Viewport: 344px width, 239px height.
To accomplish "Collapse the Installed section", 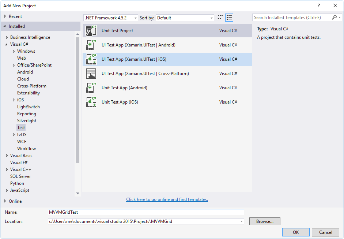I will [5, 26].
